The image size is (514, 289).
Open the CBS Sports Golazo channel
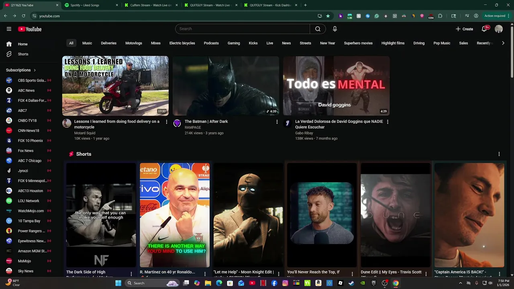click(x=28, y=80)
